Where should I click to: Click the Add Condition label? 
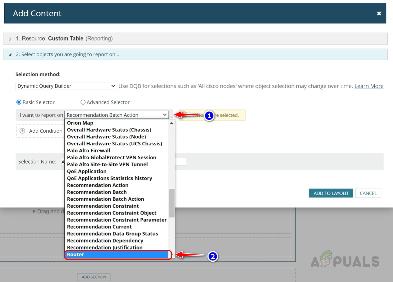[46, 131]
